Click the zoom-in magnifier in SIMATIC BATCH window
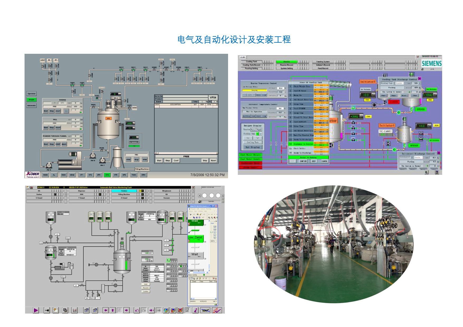463x327 pixels. (x=209, y=218)
